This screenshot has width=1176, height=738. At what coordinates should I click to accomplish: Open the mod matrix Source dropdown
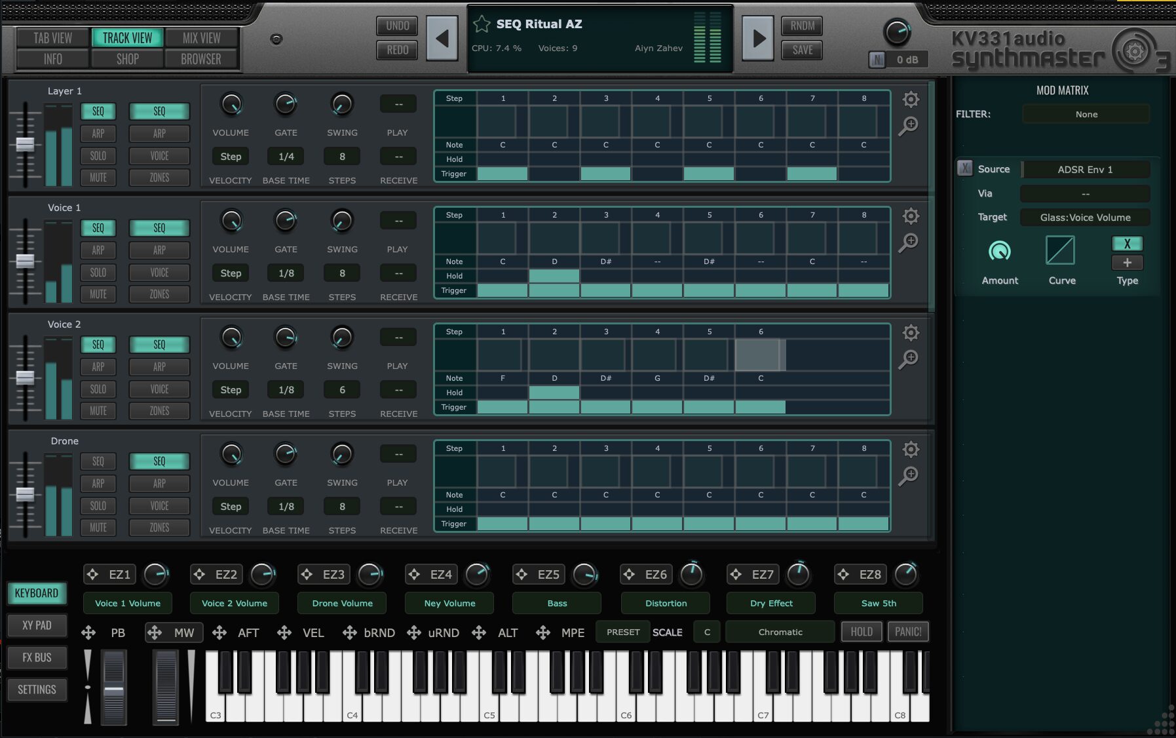[x=1085, y=170]
